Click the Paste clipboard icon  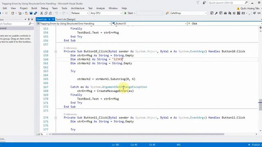point(50,13)
